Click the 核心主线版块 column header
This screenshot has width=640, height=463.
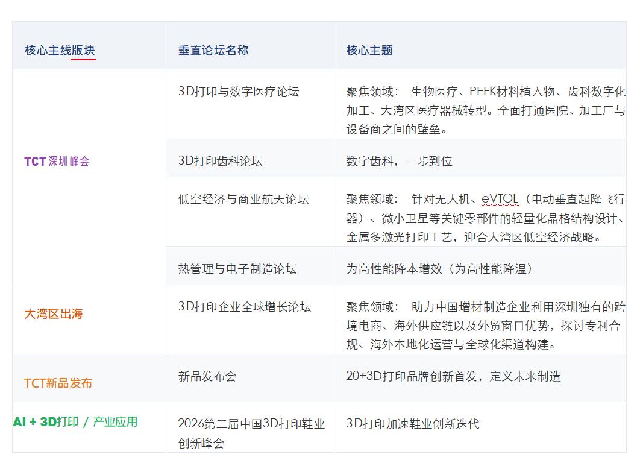[60, 50]
